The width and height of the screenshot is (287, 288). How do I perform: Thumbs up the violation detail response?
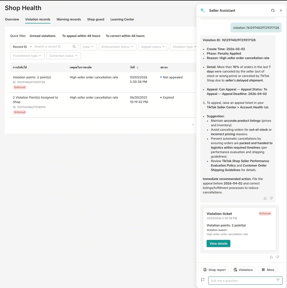tap(265, 198)
